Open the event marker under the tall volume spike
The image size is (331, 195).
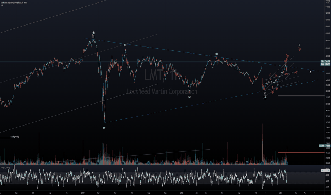point(262,163)
